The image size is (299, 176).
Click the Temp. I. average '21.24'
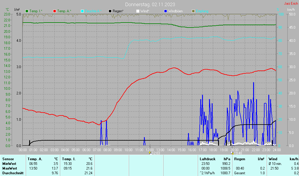(88, 173)
